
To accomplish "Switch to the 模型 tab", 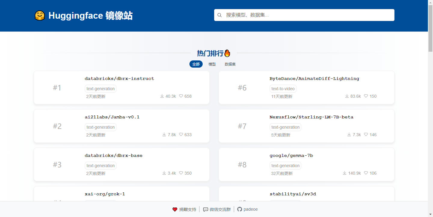I will [x=212, y=64].
